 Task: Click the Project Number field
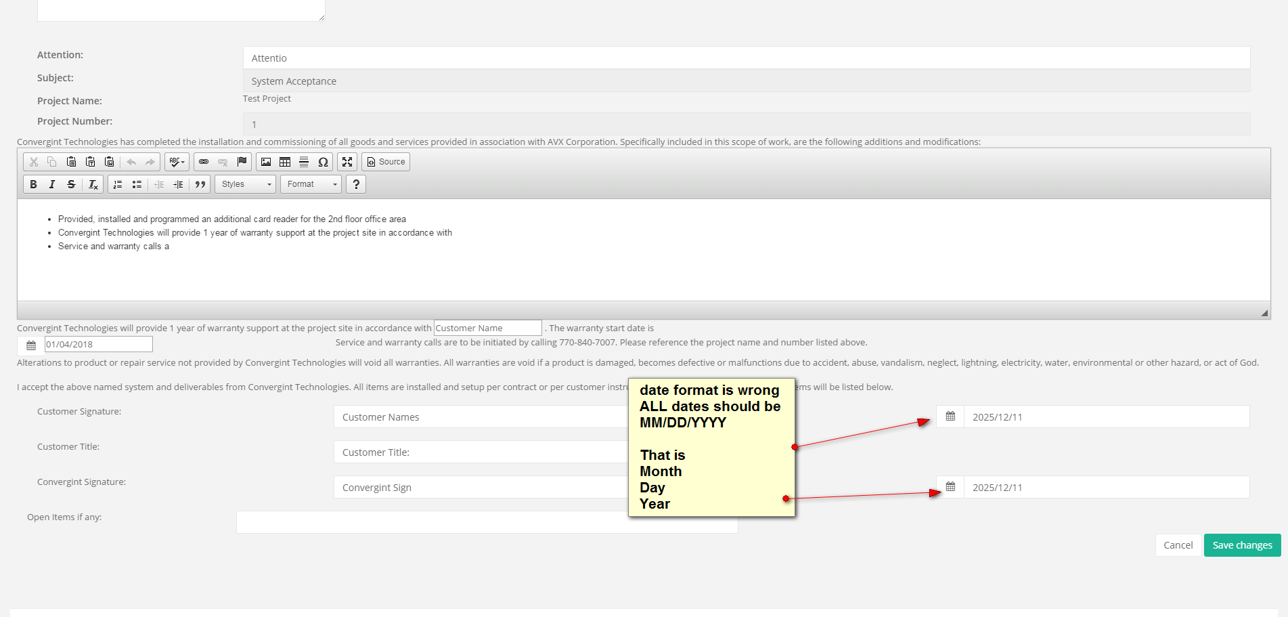pyautogui.click(x=747, y=124)
